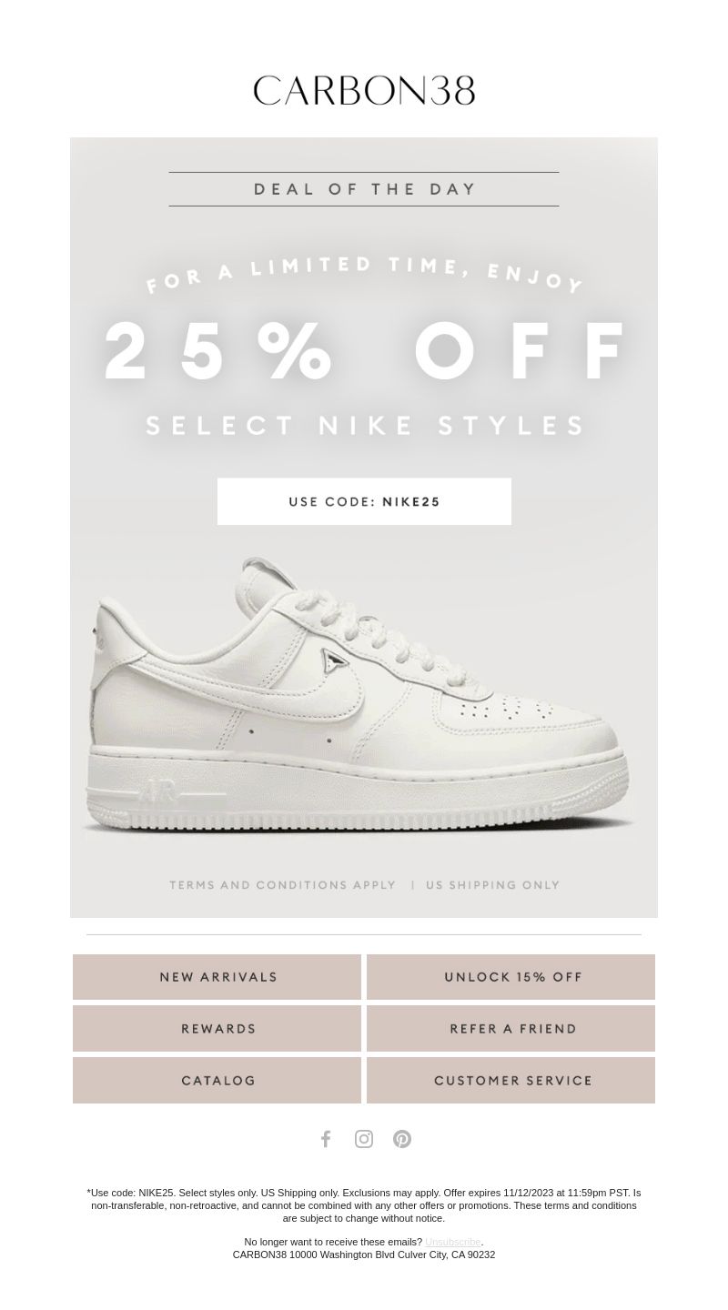The width and height of the screenshot is (728, 1310).
Task: Click the CARBON38 Washington Blvd address line
Action: (364, 1255)
